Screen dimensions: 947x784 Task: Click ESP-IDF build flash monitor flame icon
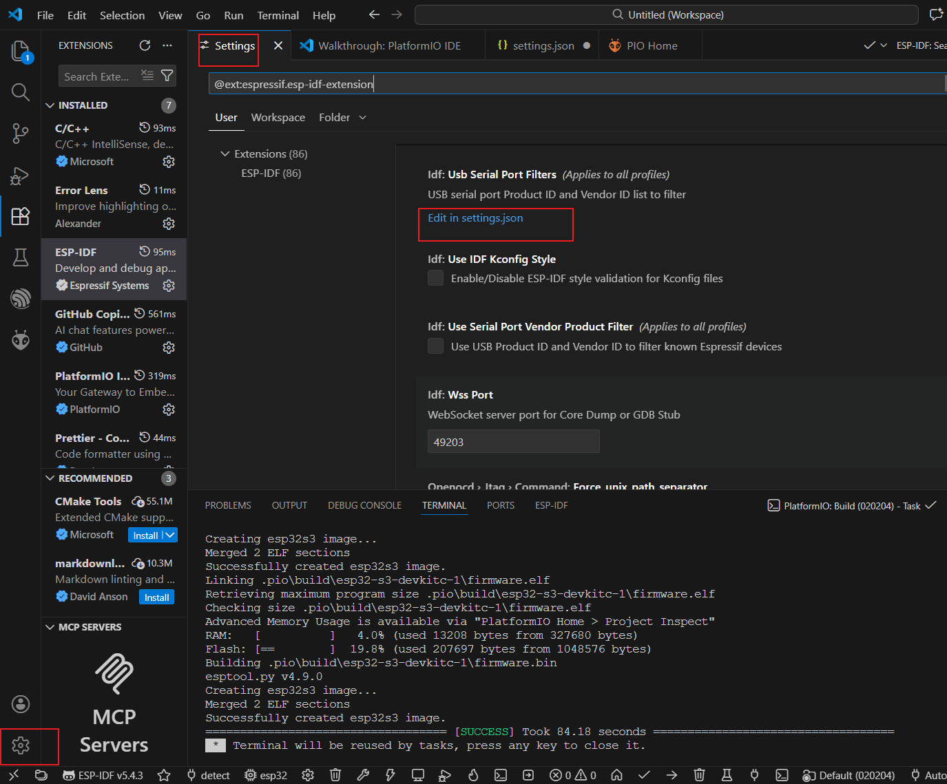tap(473, 775)
